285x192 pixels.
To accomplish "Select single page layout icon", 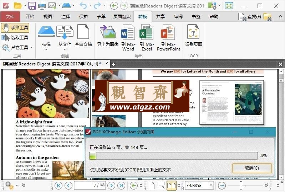I will click(152, 186).
